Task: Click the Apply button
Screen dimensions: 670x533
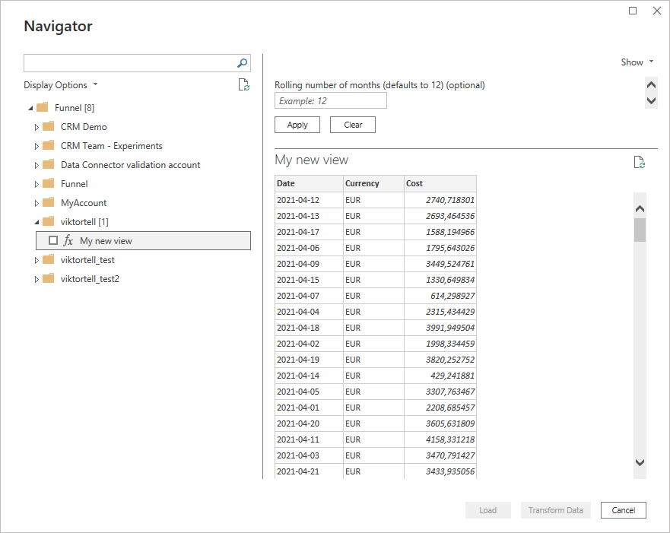Action: click(x=297, y=125)
